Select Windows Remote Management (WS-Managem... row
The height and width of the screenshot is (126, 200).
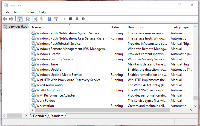click(72, 49)
